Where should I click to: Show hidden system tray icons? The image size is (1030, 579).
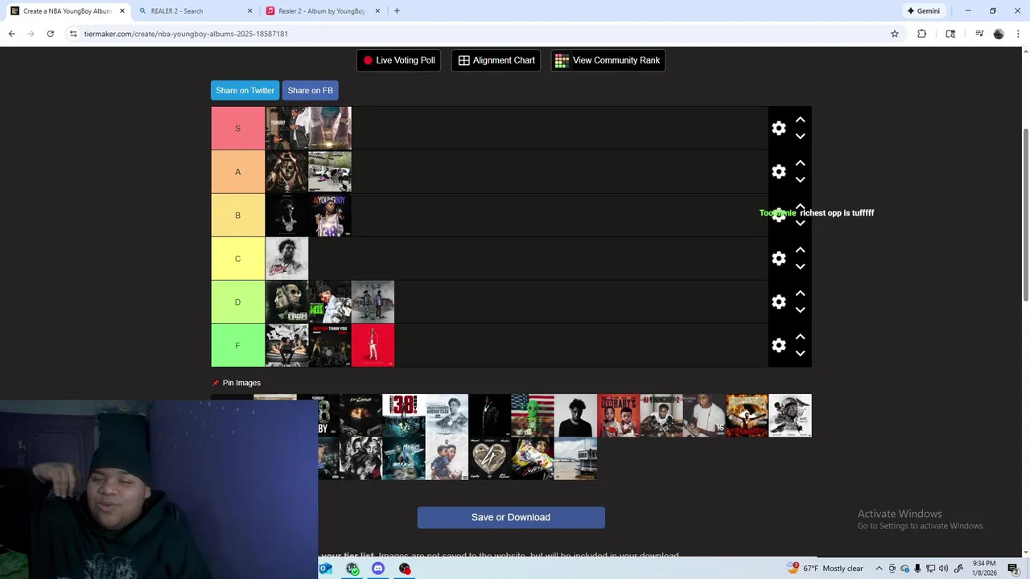[879, 569]
